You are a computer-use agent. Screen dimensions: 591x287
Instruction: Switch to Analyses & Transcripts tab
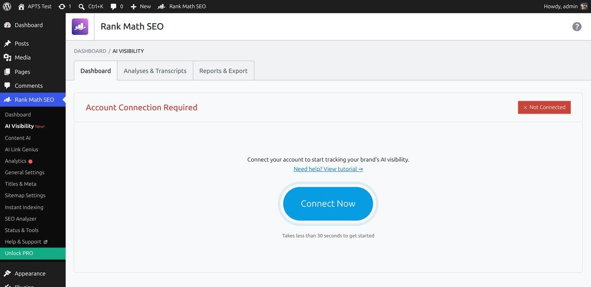click(155, 70)
